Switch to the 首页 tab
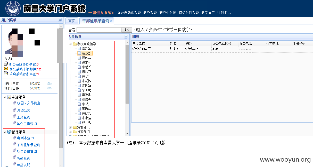 point(72,21)
